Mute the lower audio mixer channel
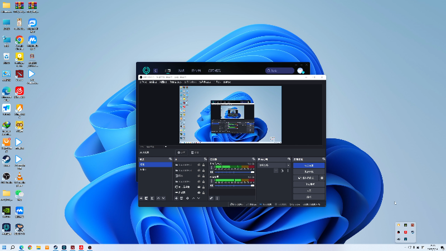The width and height of the screenshot is (446, 251). coord(211,186)
